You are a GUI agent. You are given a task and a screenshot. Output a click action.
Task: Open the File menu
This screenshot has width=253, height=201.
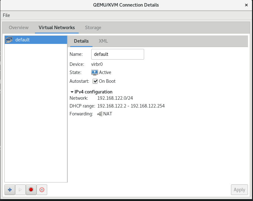pyautogui.click(x=7, y=15)
